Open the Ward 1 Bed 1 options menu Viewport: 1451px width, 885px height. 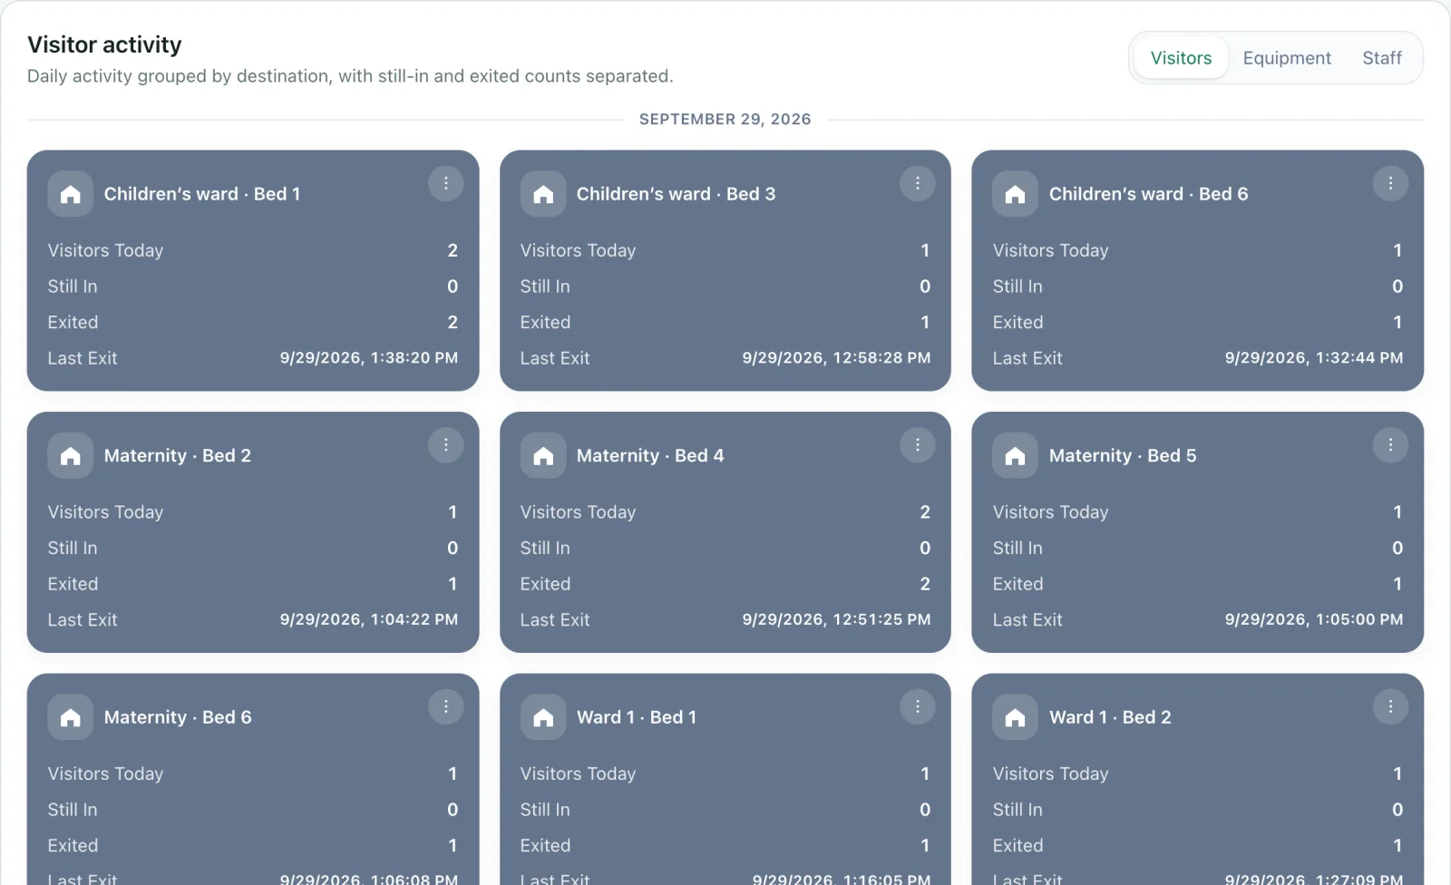918,706
